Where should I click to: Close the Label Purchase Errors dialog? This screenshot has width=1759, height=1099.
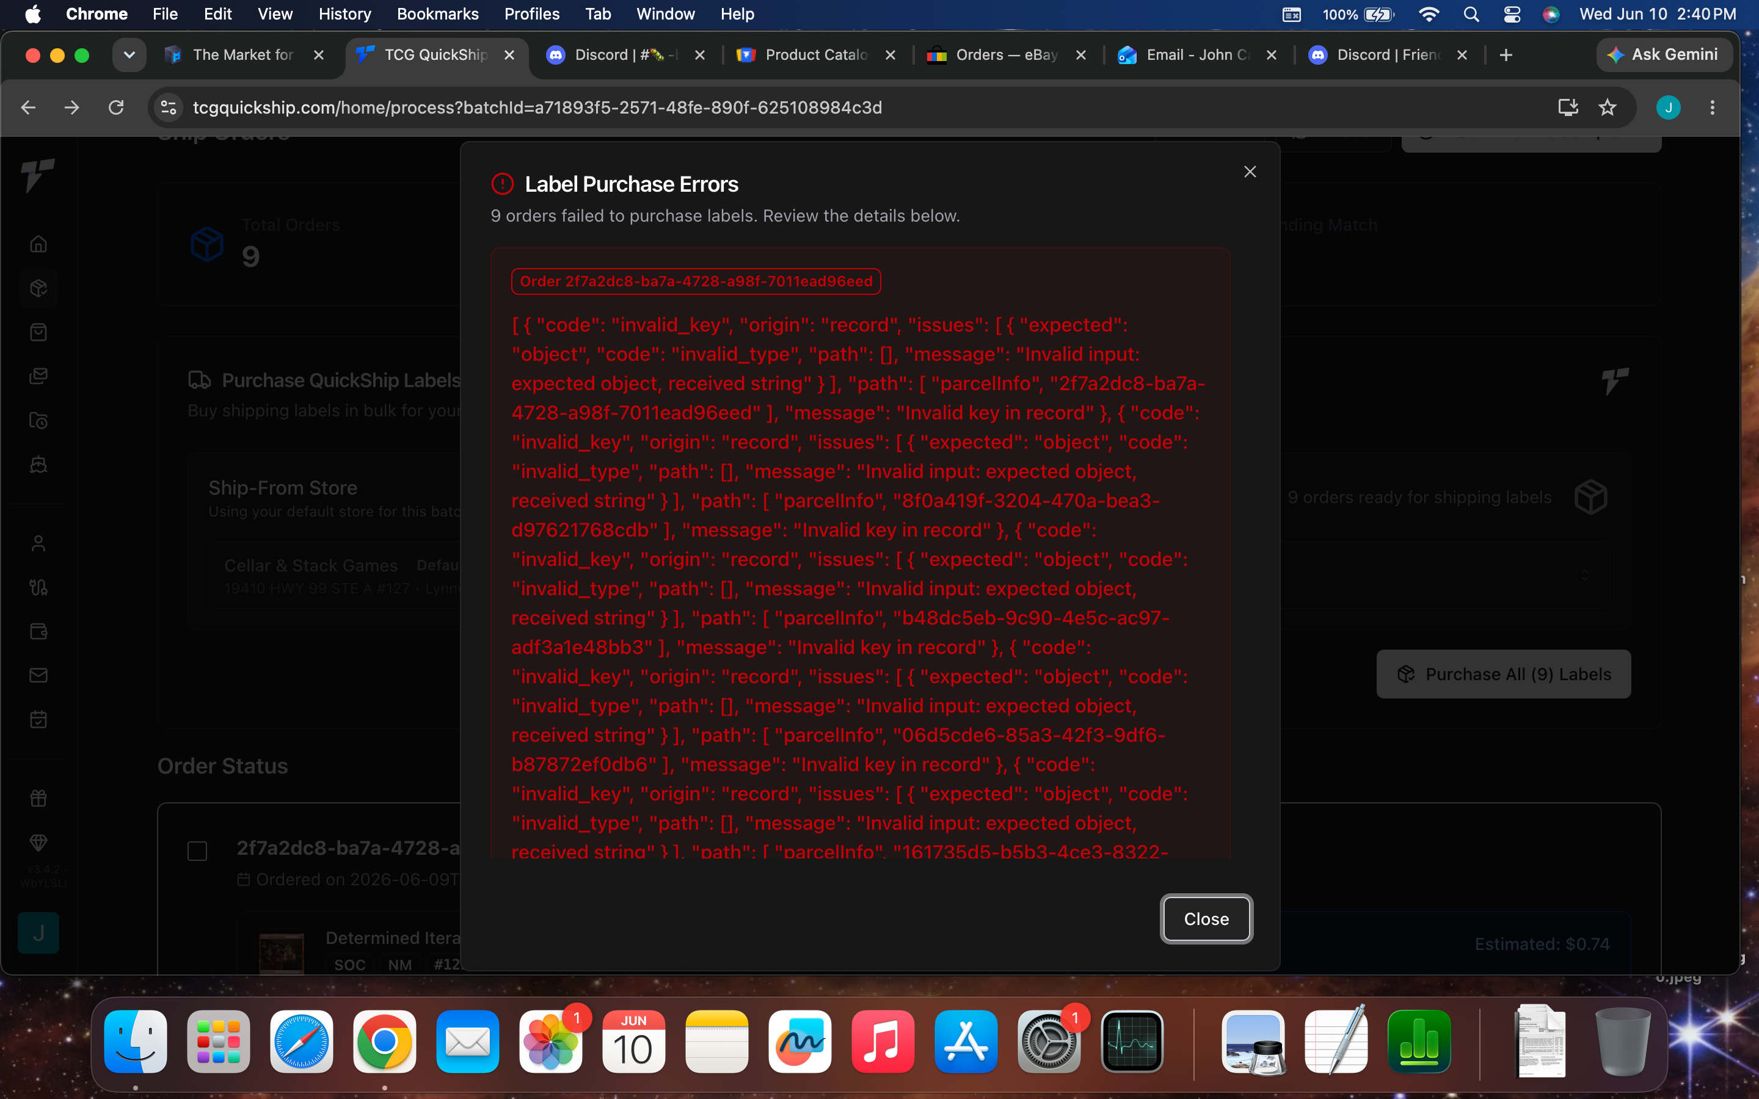[x=1206, y=919]
